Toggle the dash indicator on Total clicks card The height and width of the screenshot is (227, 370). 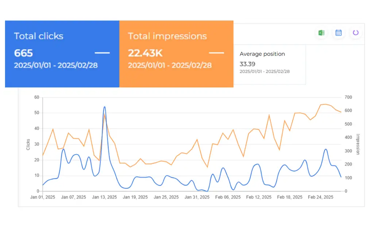pyautogui.click(x=103, y=53)
